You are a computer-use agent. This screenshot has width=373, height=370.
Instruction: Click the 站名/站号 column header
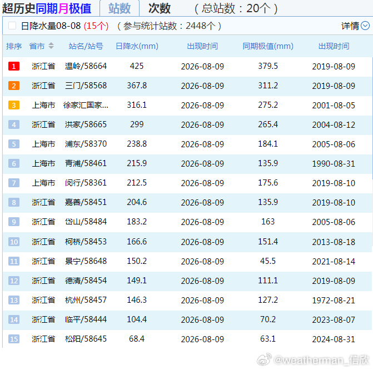point(86,46)
